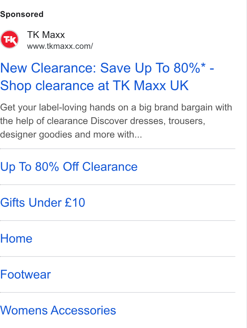Click the words 'Discover dresses, trousers' in description
247x328 pixels.
click(x=148, y=121)
